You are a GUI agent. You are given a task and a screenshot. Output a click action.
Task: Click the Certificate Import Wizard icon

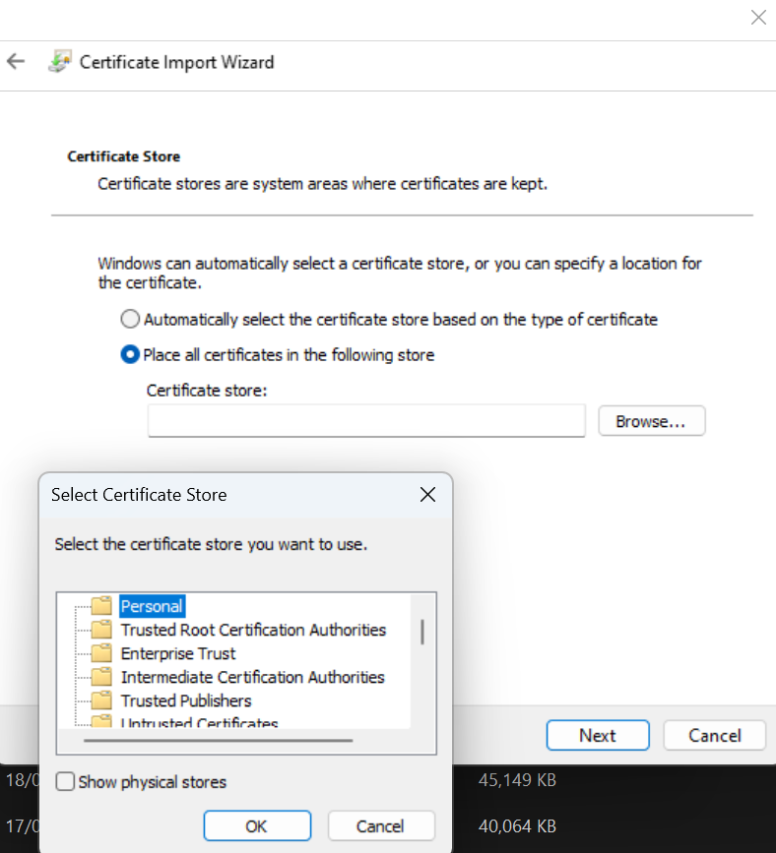[x=59, y=62]
